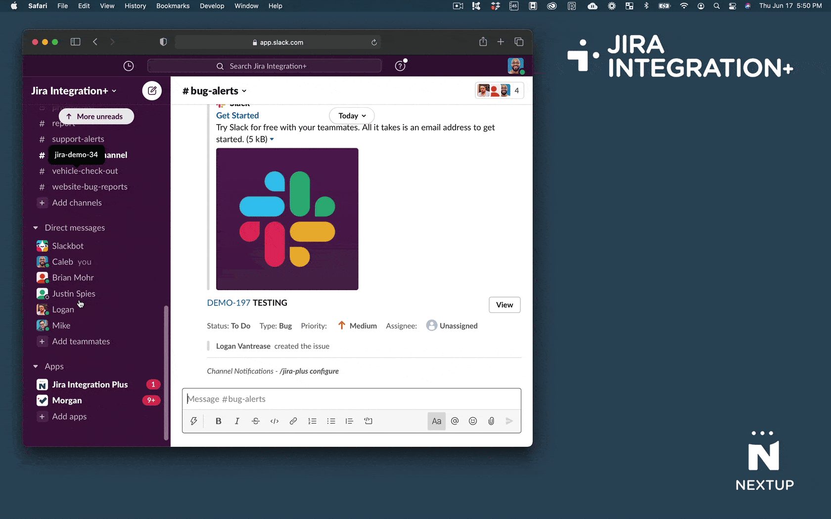Click the lightning shortcuts icon in composer

pos(194,421)
